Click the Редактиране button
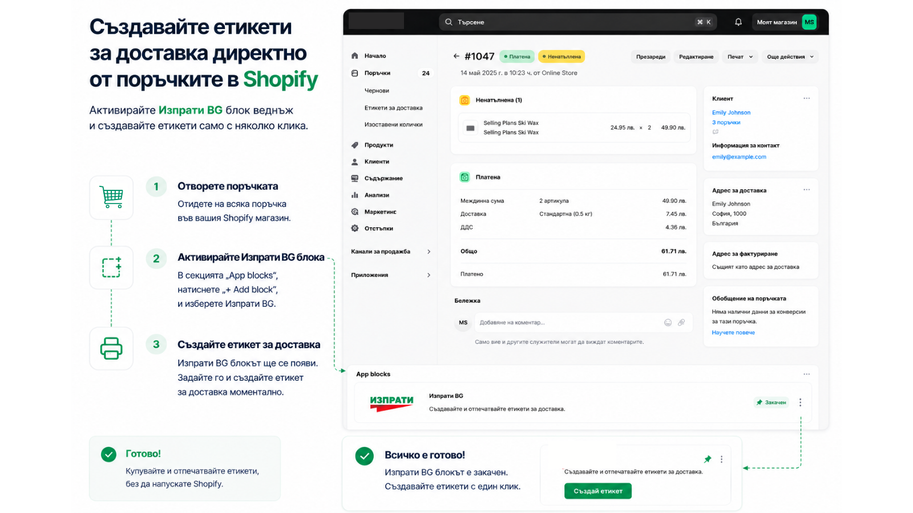Viewport: 913px width, 513px height. coord(696,57)
